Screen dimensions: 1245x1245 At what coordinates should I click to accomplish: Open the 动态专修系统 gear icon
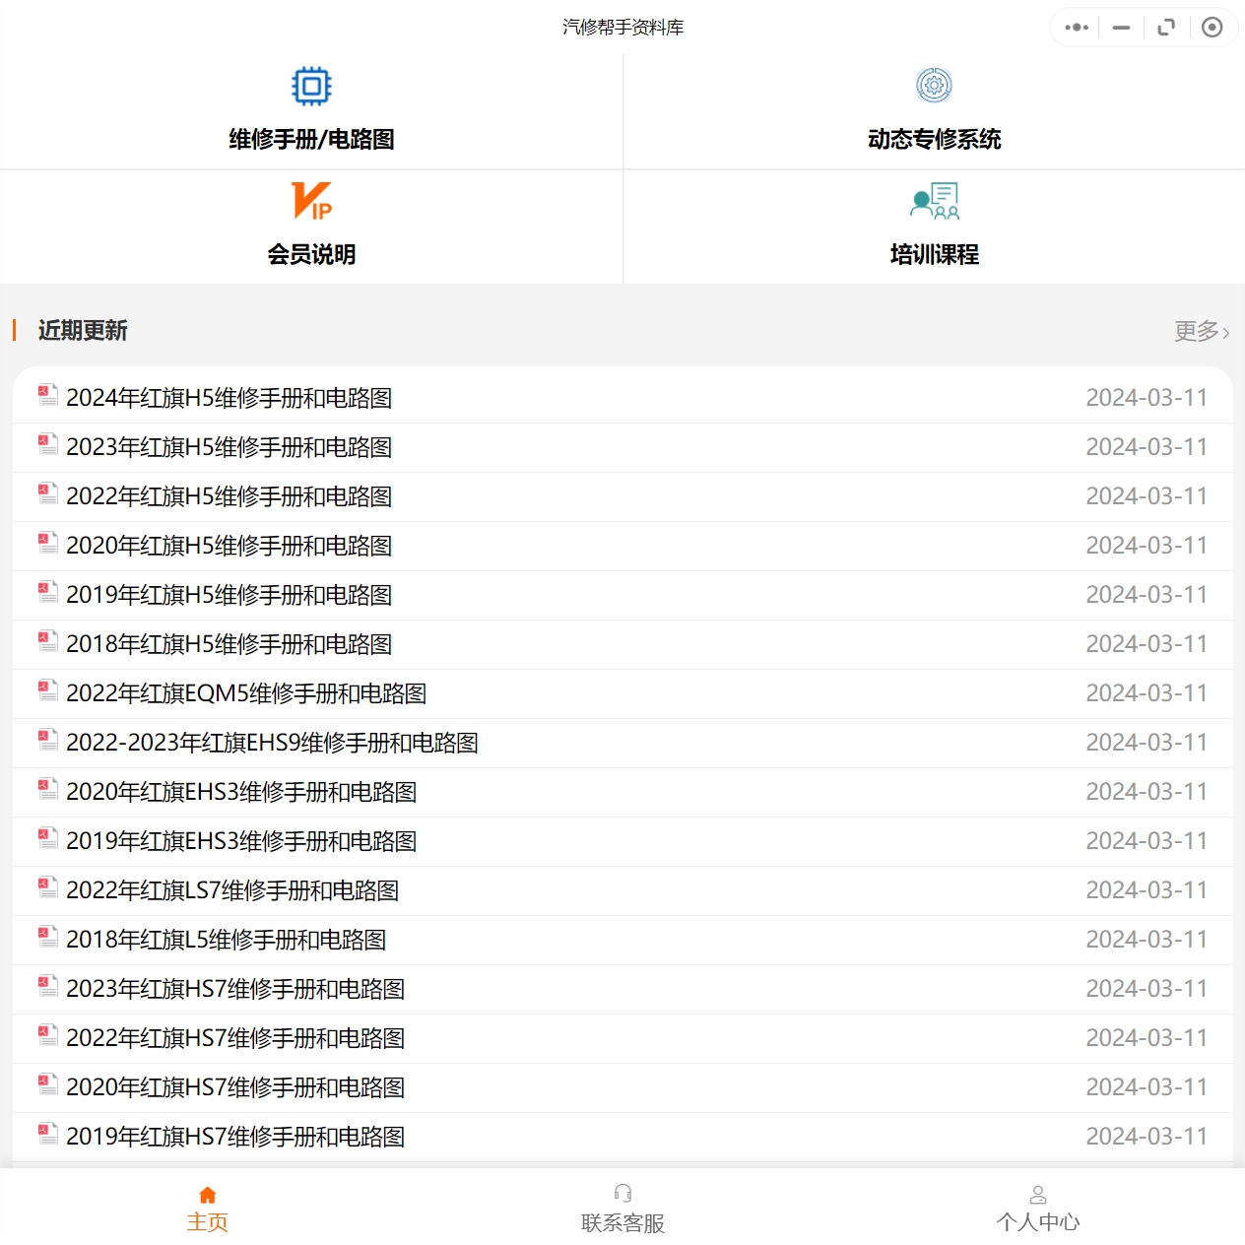pyautogui.click(x=934, y=86)
